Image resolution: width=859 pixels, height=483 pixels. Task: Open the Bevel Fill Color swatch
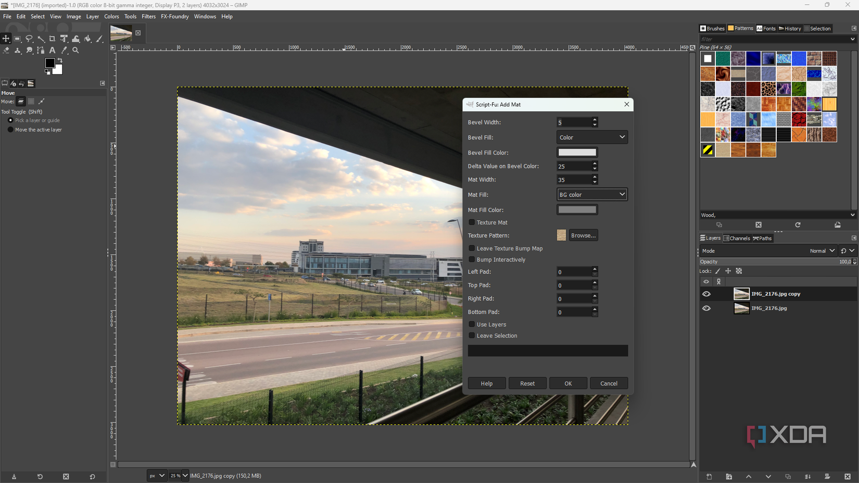tap(577, 152)
